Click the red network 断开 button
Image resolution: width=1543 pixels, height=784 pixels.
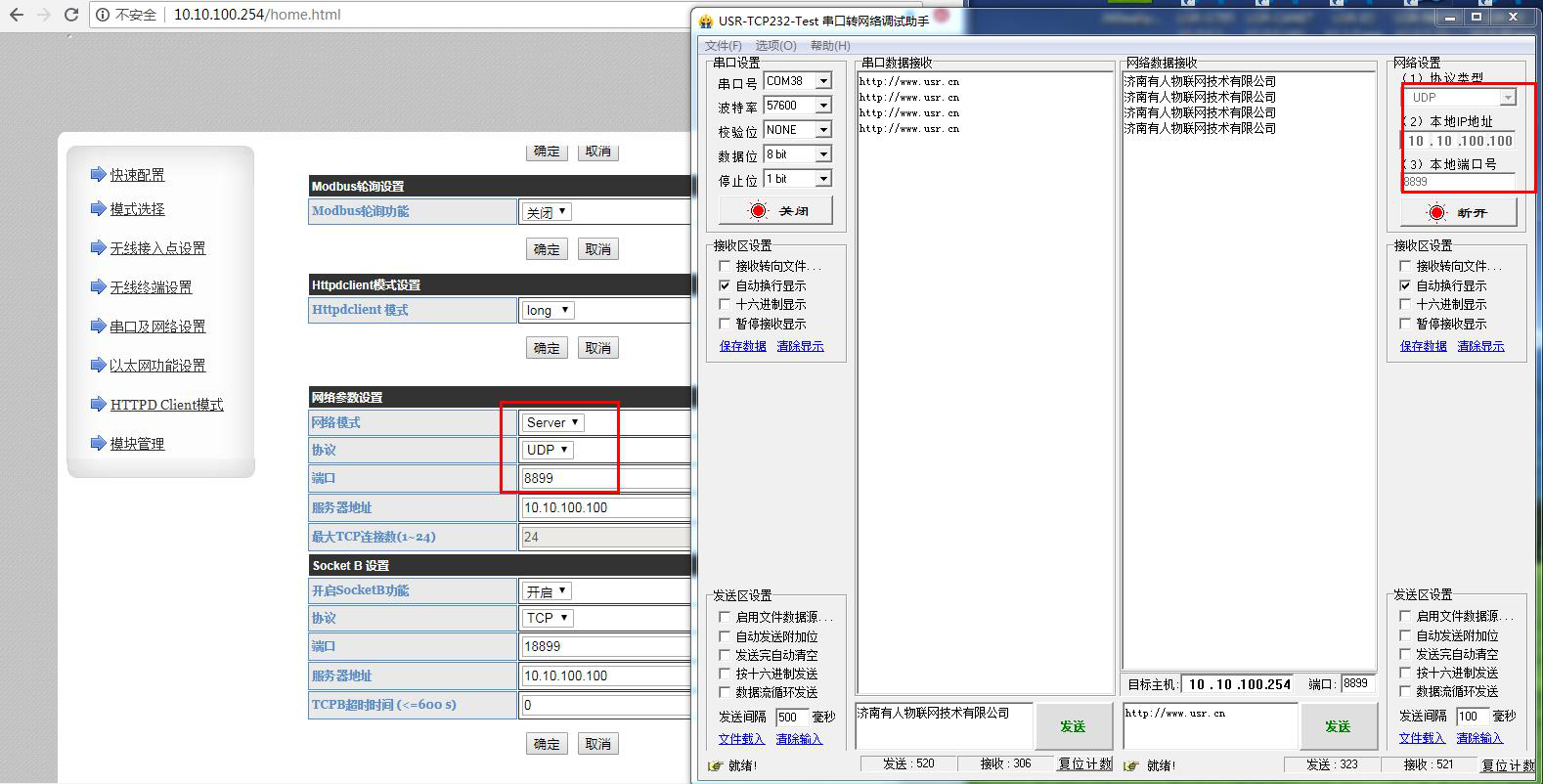(x=1457, y=212)
